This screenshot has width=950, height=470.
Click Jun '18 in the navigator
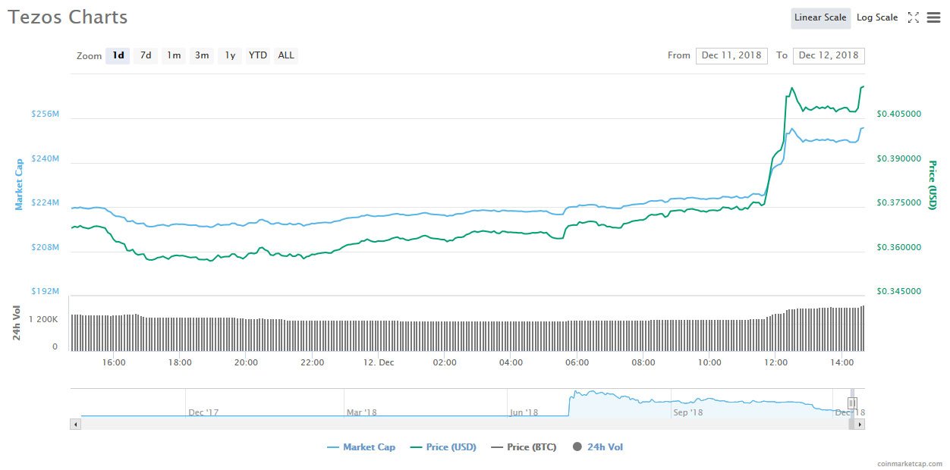pos(524,412)
